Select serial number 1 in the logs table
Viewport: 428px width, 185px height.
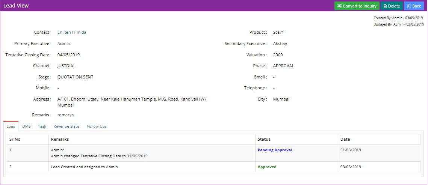[x=11, y=150]
